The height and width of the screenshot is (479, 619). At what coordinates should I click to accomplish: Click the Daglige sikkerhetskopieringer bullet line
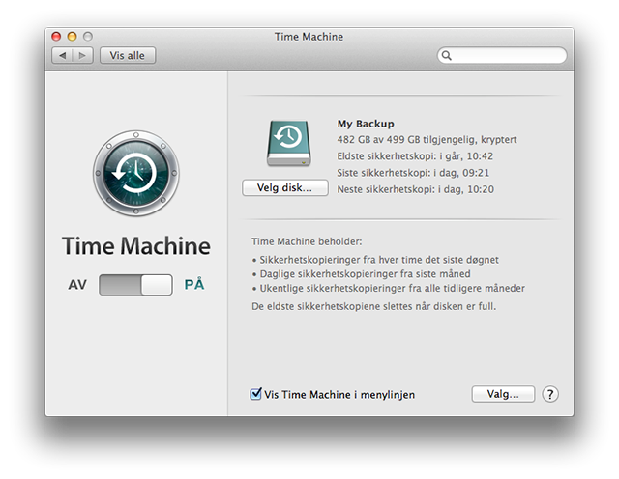point(361,274)
